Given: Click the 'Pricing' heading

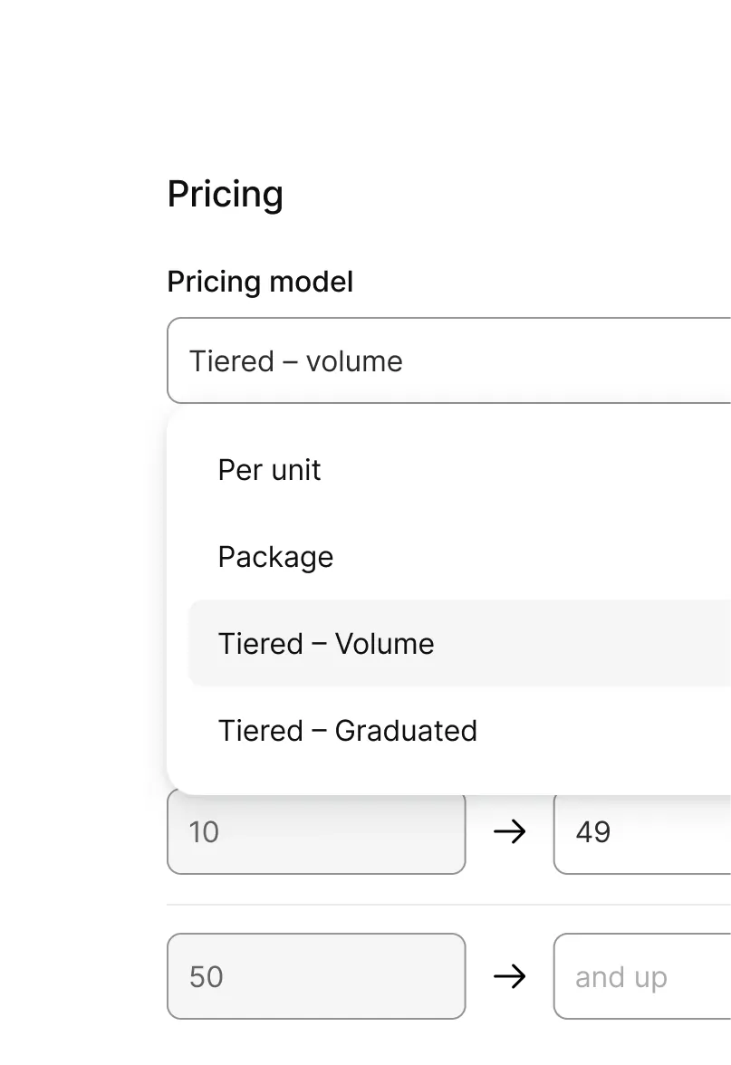Looking at the screenshot, I should point(225,193).
